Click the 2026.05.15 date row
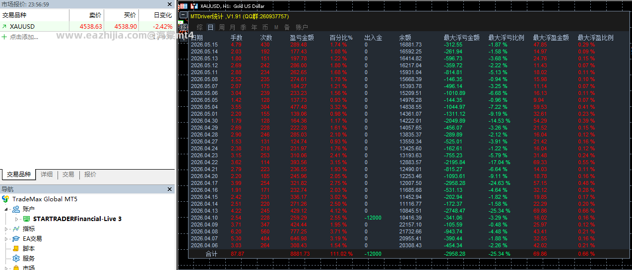 [204, 45]
